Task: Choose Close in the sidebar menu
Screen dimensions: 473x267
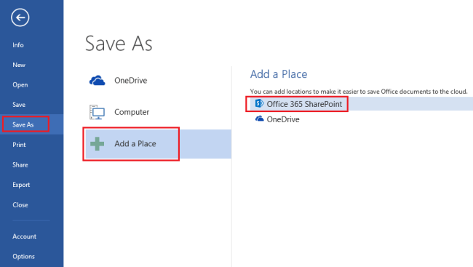Action: [x=20, y=205]
